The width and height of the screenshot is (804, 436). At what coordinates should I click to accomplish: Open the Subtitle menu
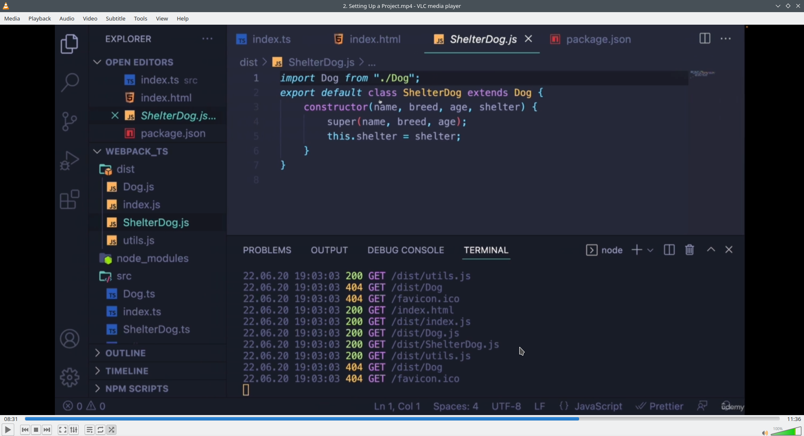(x=116, y=18)
